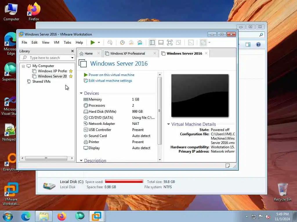Image resolution: width=297 pixels, height=222 pixels.
Task: Open the File menu
Action: 24,42
